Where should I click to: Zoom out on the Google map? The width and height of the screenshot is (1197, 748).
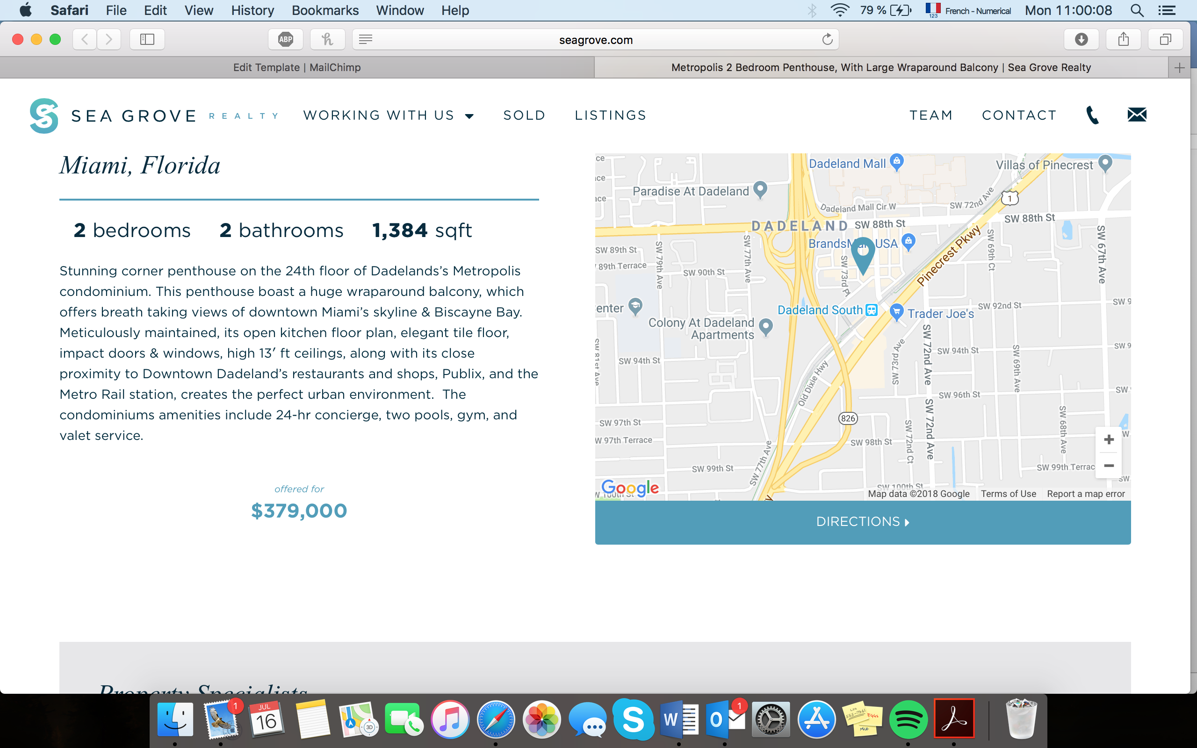(1109, 466)
